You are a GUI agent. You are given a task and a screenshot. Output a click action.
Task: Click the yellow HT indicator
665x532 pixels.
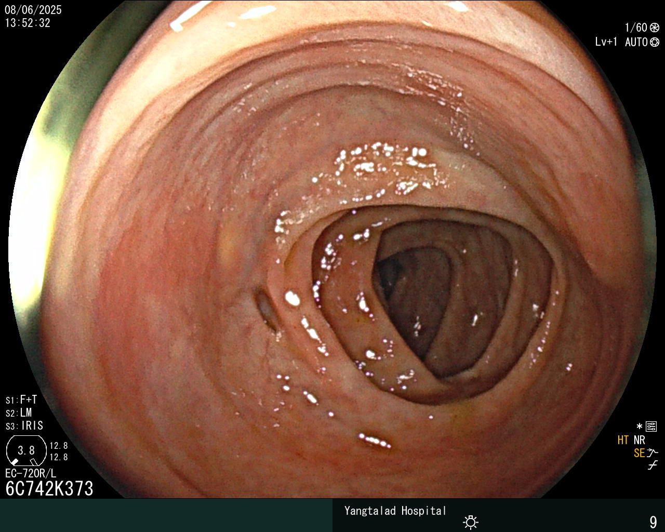pos(623,440)
